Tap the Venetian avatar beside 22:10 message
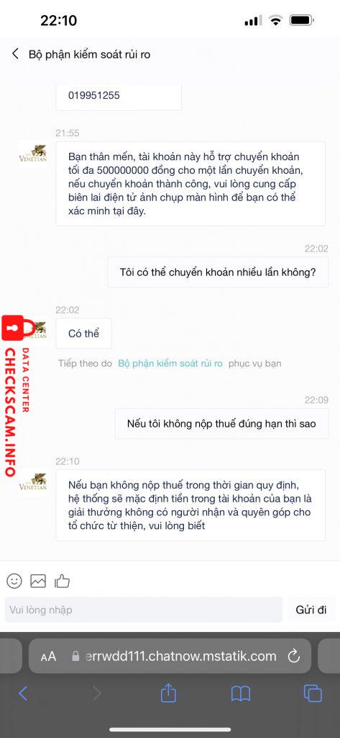340x738 pixels. click(33, 482)
